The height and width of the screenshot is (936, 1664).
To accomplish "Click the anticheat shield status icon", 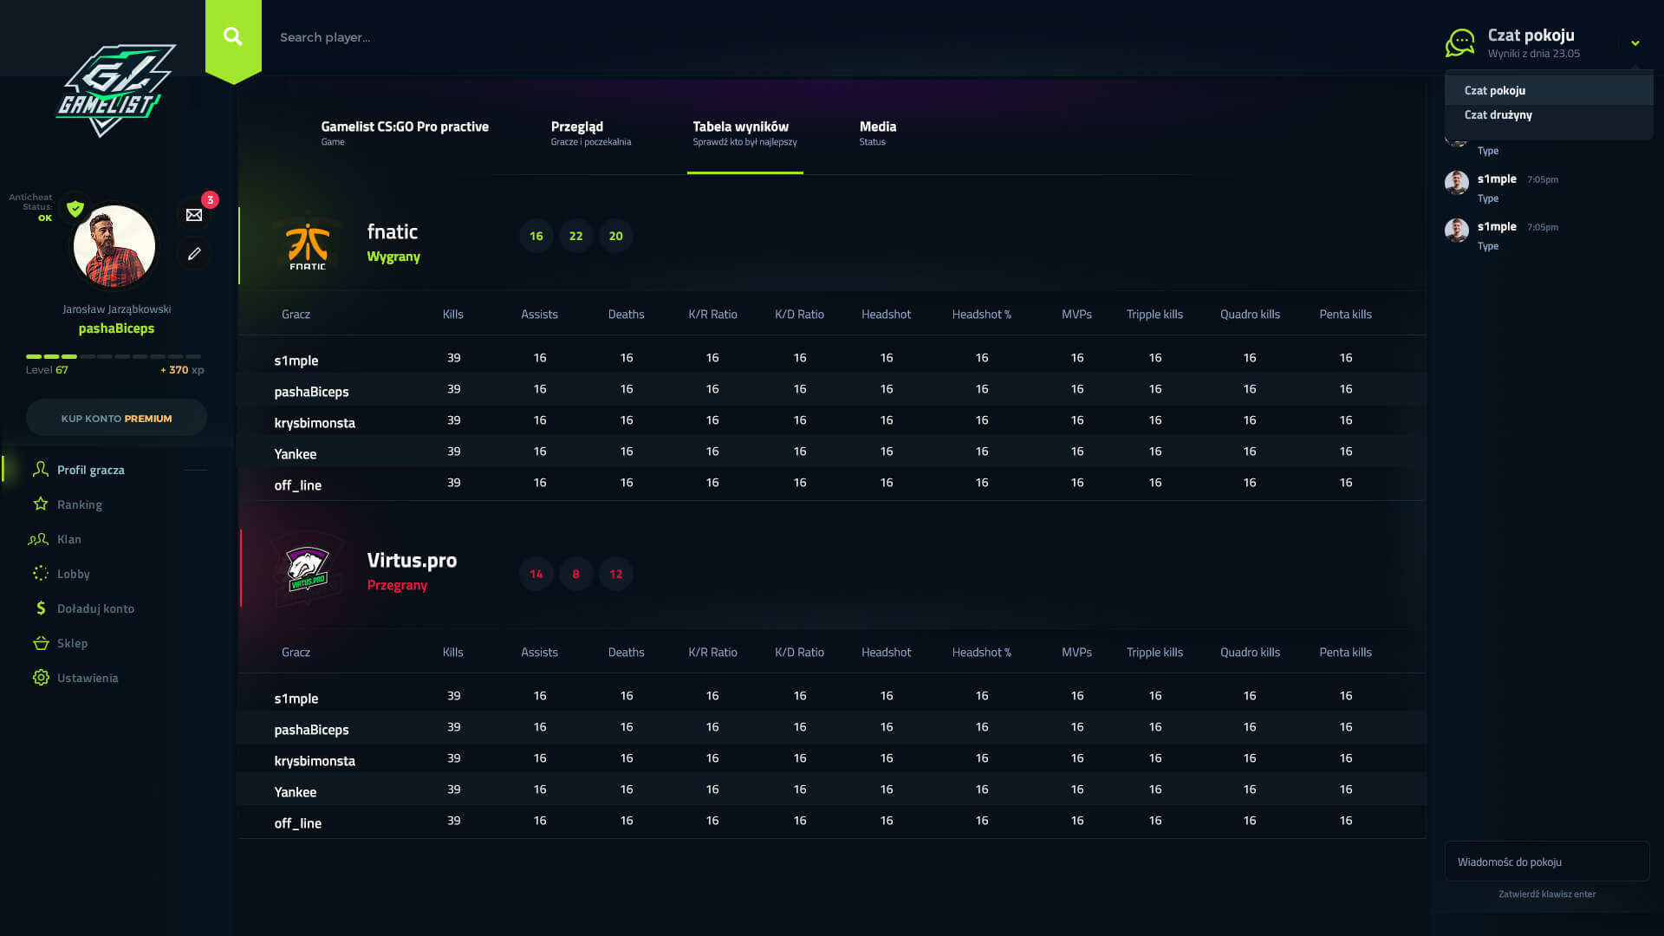I will point(75,209).
